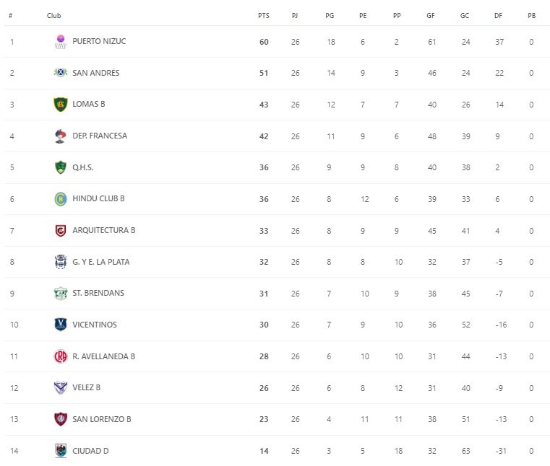
Task: Click the Dep. Francesa club logo
Action: (x=61, y=136)
